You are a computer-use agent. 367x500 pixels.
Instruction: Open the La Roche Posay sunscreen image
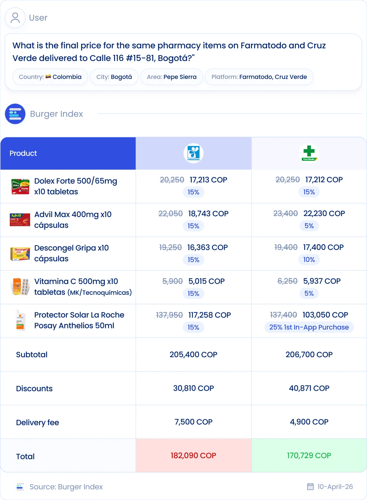[20, 320]
